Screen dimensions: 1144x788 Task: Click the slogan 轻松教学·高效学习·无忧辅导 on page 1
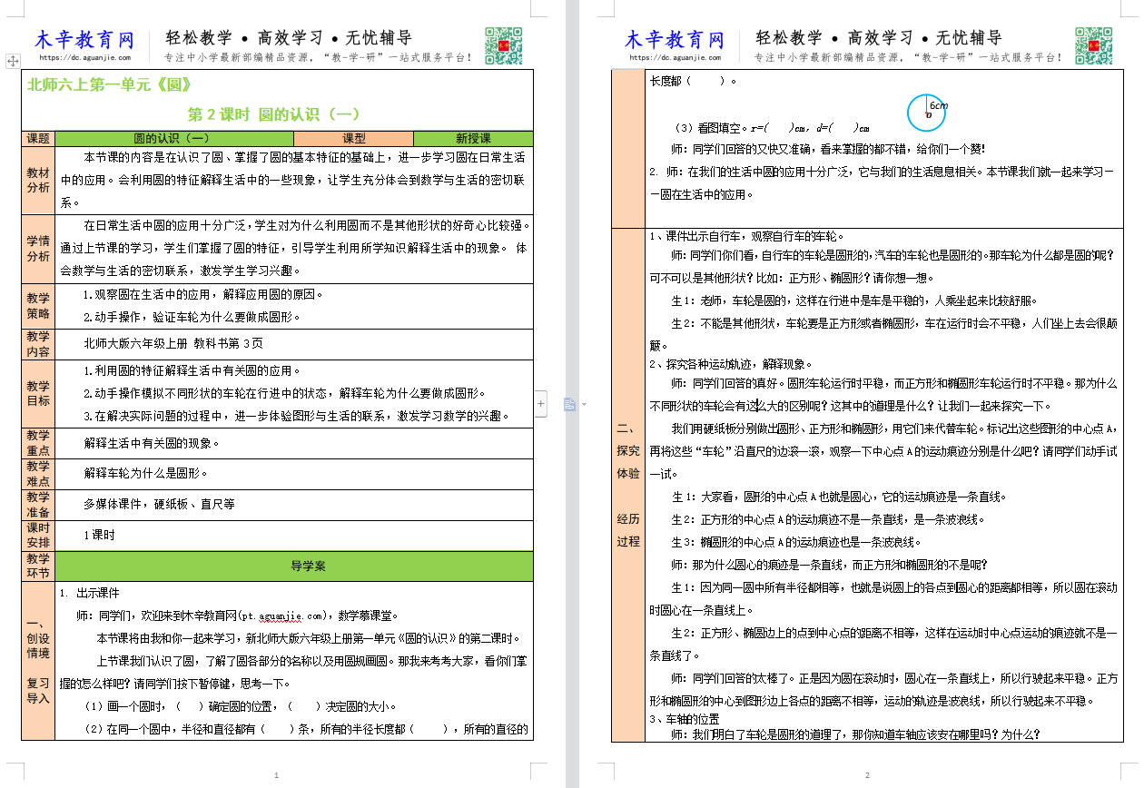290,38
